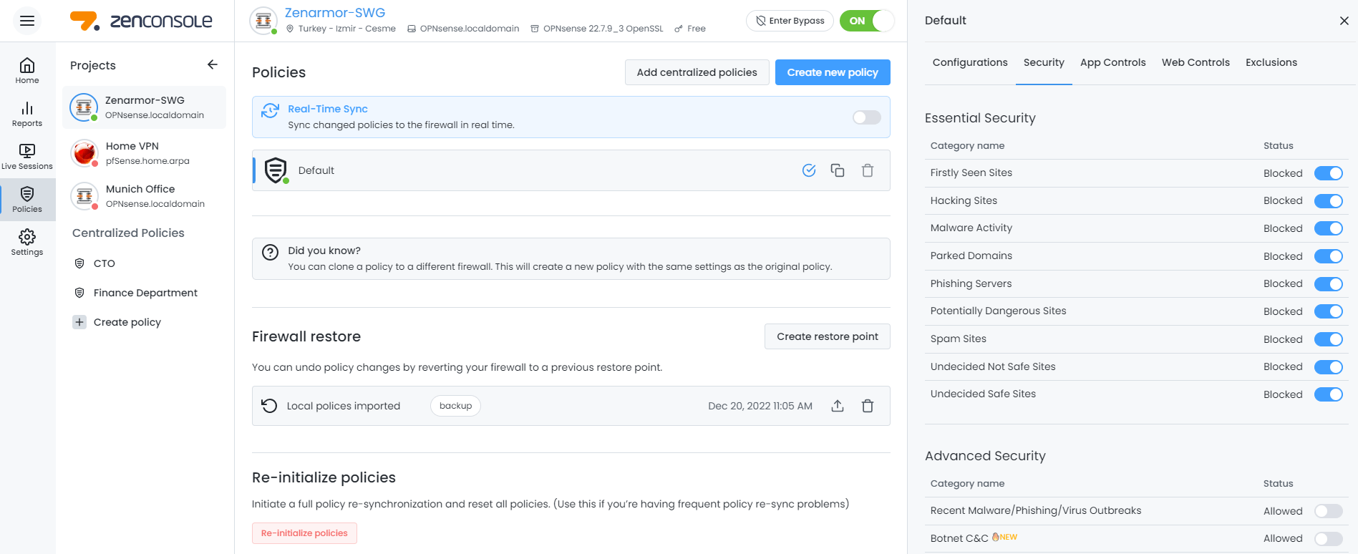The image size is (1358, 554).
Task: Upload the restore point via share icon
Action: [x=838, y=406]
